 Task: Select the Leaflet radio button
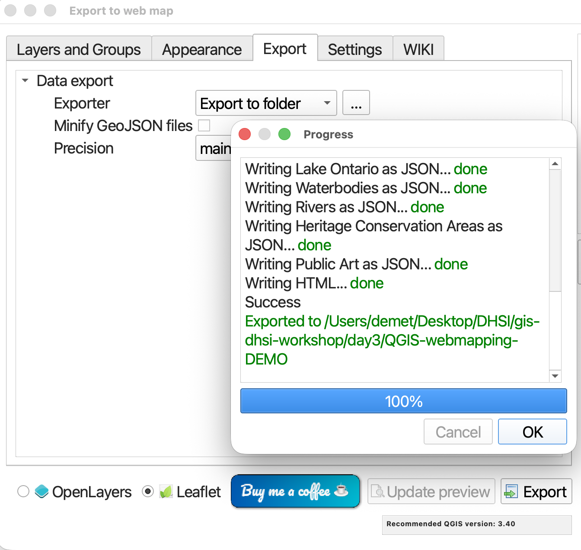(148, 491)
